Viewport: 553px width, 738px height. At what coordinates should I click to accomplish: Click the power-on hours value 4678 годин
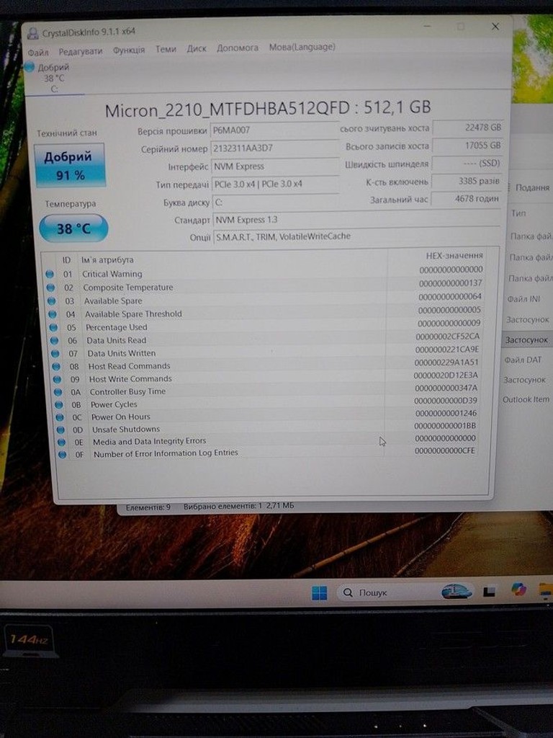[x=466, y=199]
